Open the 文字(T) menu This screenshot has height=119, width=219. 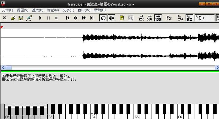click(68, 10)
